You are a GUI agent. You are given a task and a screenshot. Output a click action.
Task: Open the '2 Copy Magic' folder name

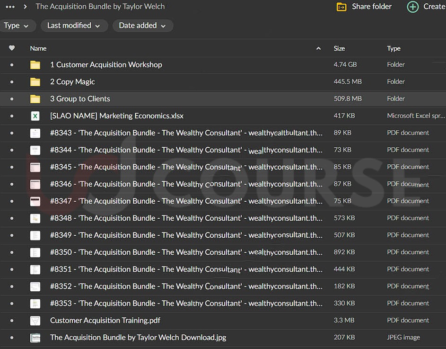(x=72, y=82)
